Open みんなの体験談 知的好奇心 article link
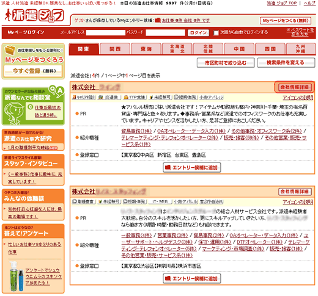Viewport: 318px width, 296px height. [x=35, y=213]
